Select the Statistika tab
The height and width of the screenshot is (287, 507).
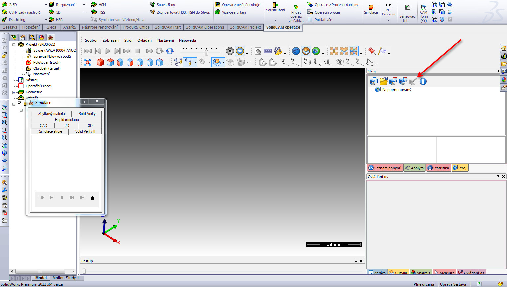438,168
